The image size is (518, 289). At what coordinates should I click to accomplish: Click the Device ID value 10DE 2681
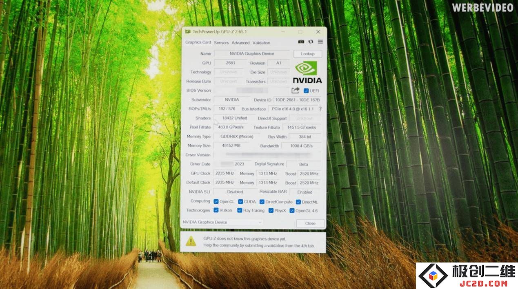(297, 100)
